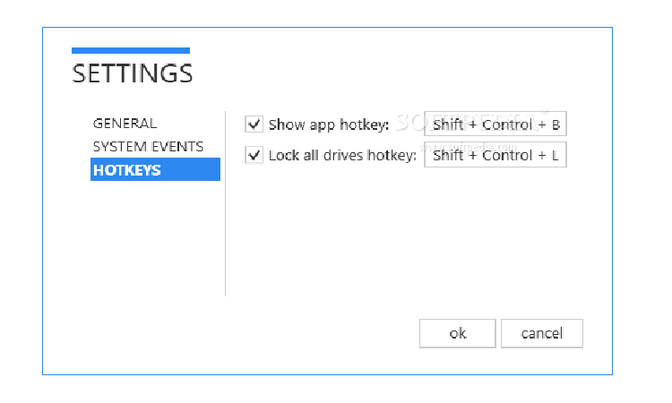Viewport: 672px width, 403px height.
Task: Click the faint Softpedia watermark
Action: (x=466, y=118)
